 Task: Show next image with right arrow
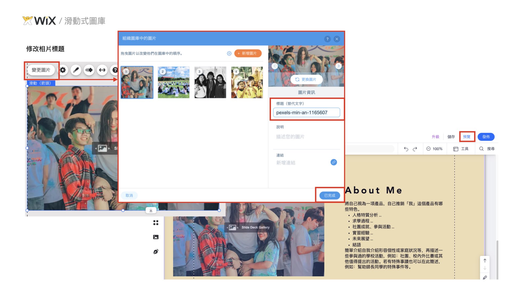(x=338, y=66)
